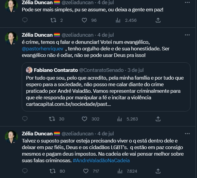The image size is (197, 178).
Task: View analytics of tweet with 2.456 views
Action: tap(118, 20)
